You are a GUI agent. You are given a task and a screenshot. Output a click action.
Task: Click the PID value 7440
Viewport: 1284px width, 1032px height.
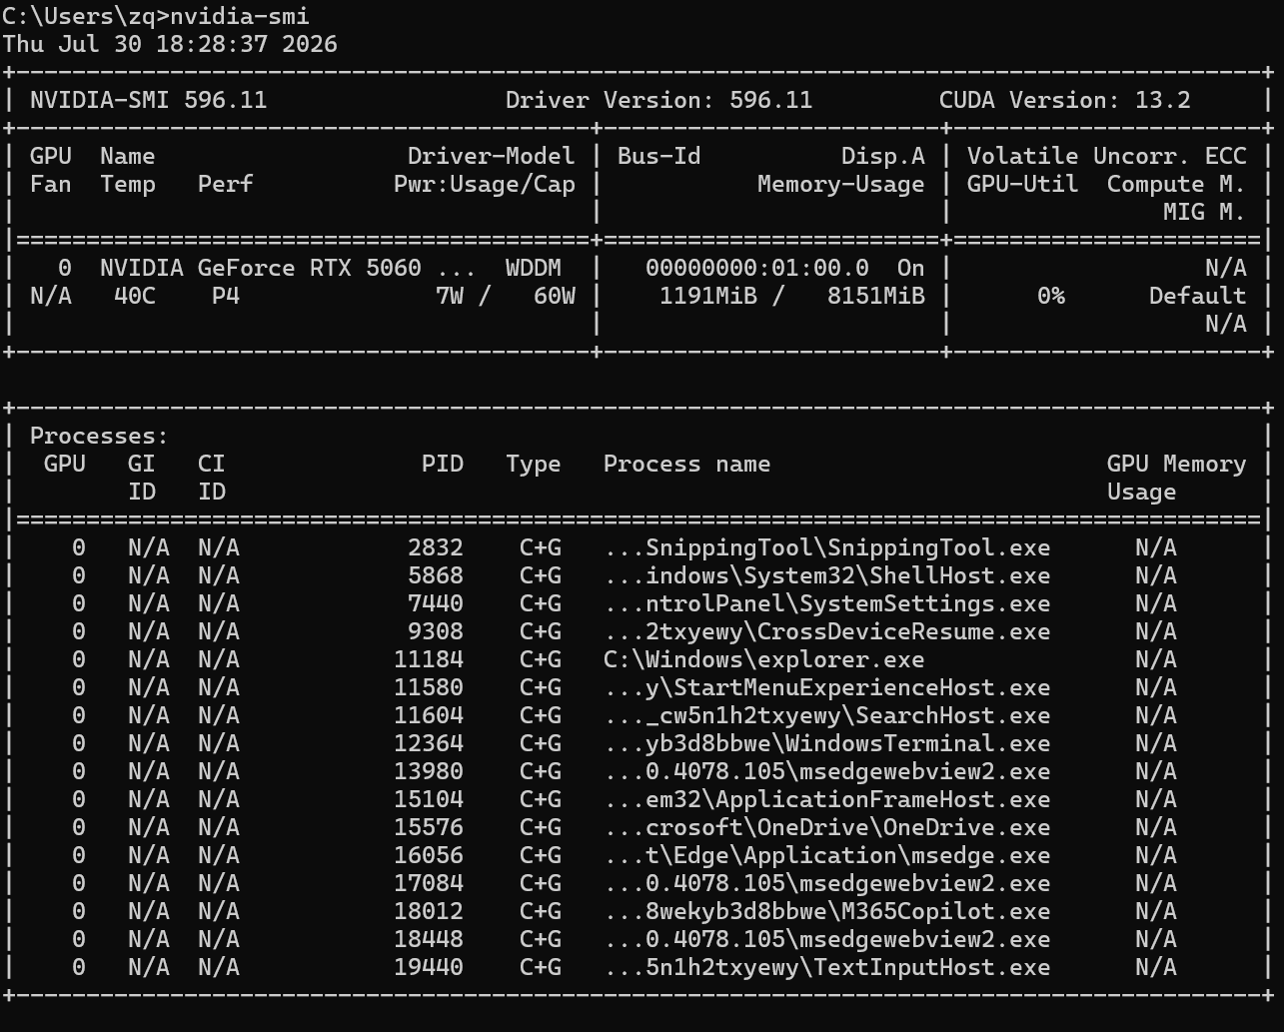pos(436,603)
